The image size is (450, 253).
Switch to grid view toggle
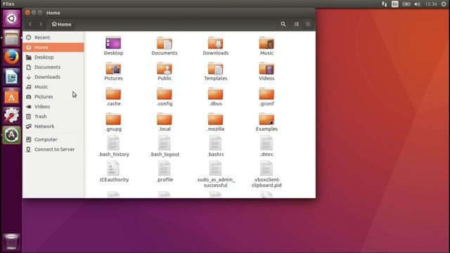pos(297,25)
